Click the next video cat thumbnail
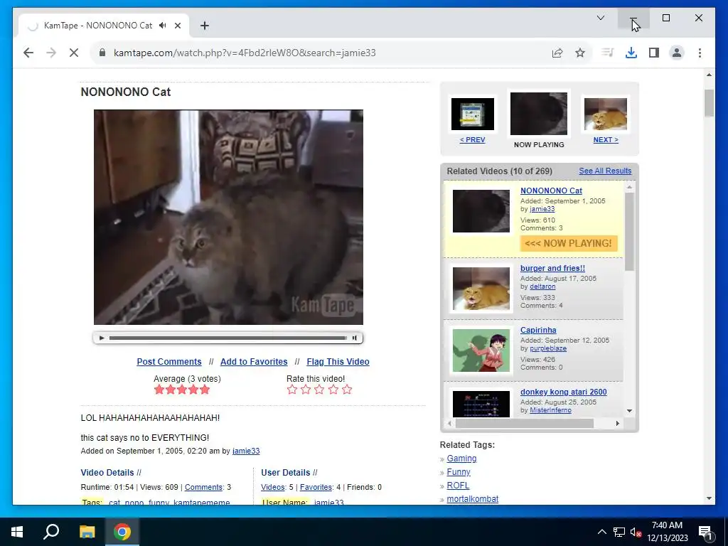The height and width of the screenshot is (546, 728). [x=606, y=114]
